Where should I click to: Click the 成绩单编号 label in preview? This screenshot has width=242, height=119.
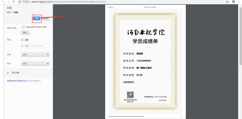pos(129,82)
